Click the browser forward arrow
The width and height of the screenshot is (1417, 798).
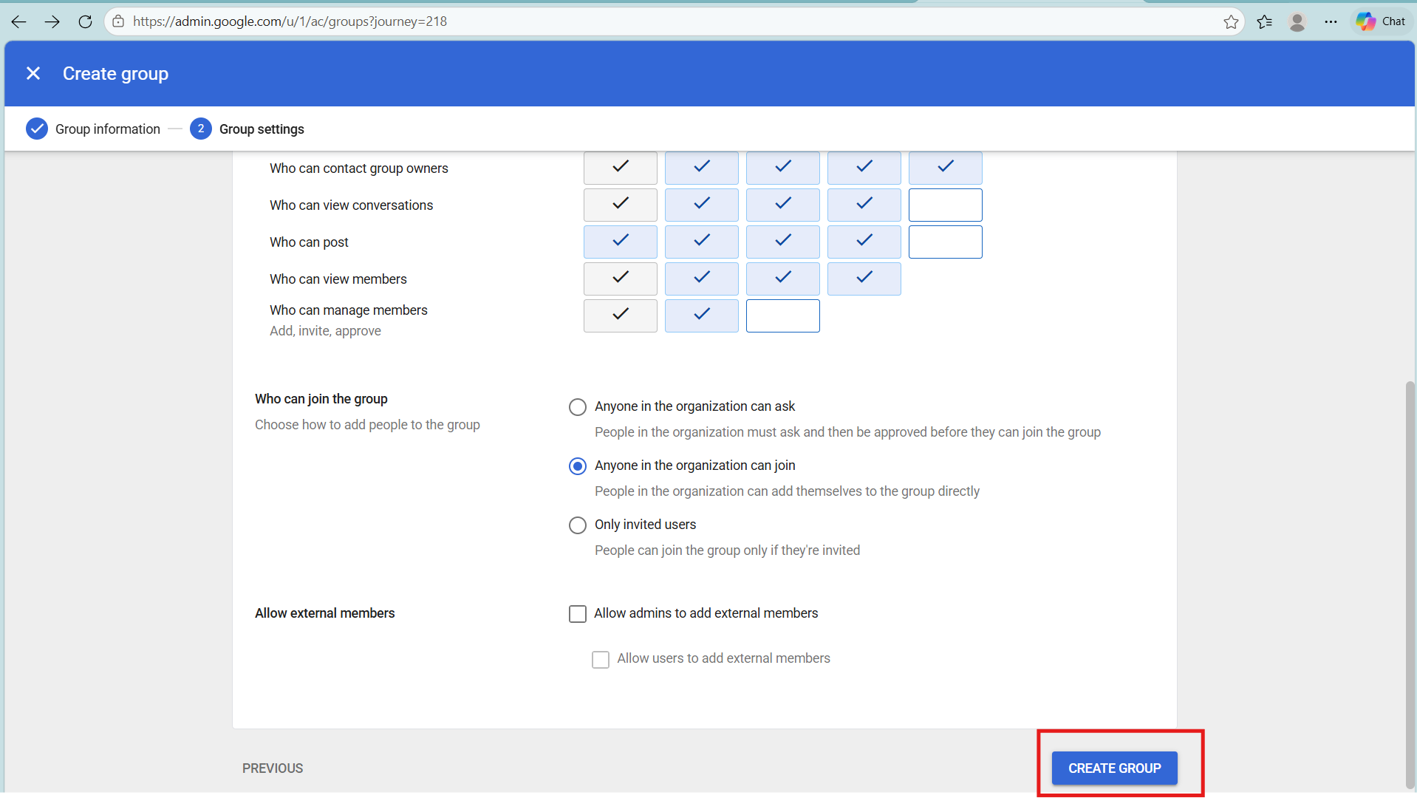pos(52,21)
